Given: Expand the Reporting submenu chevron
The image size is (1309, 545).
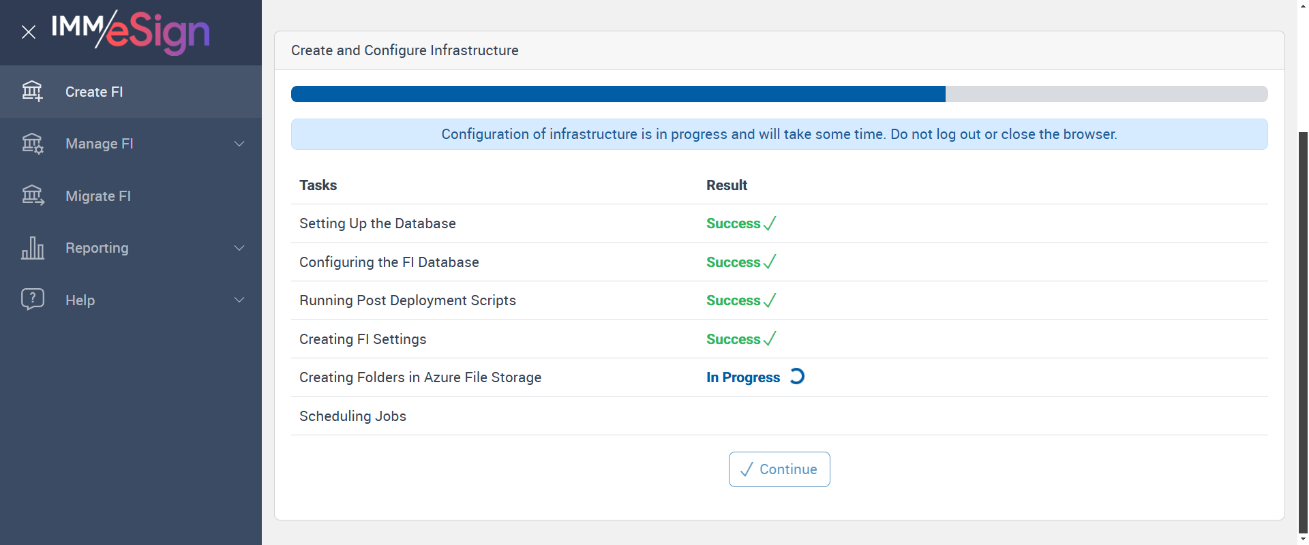Looking at the screenshot, I should tap(239, 248).
